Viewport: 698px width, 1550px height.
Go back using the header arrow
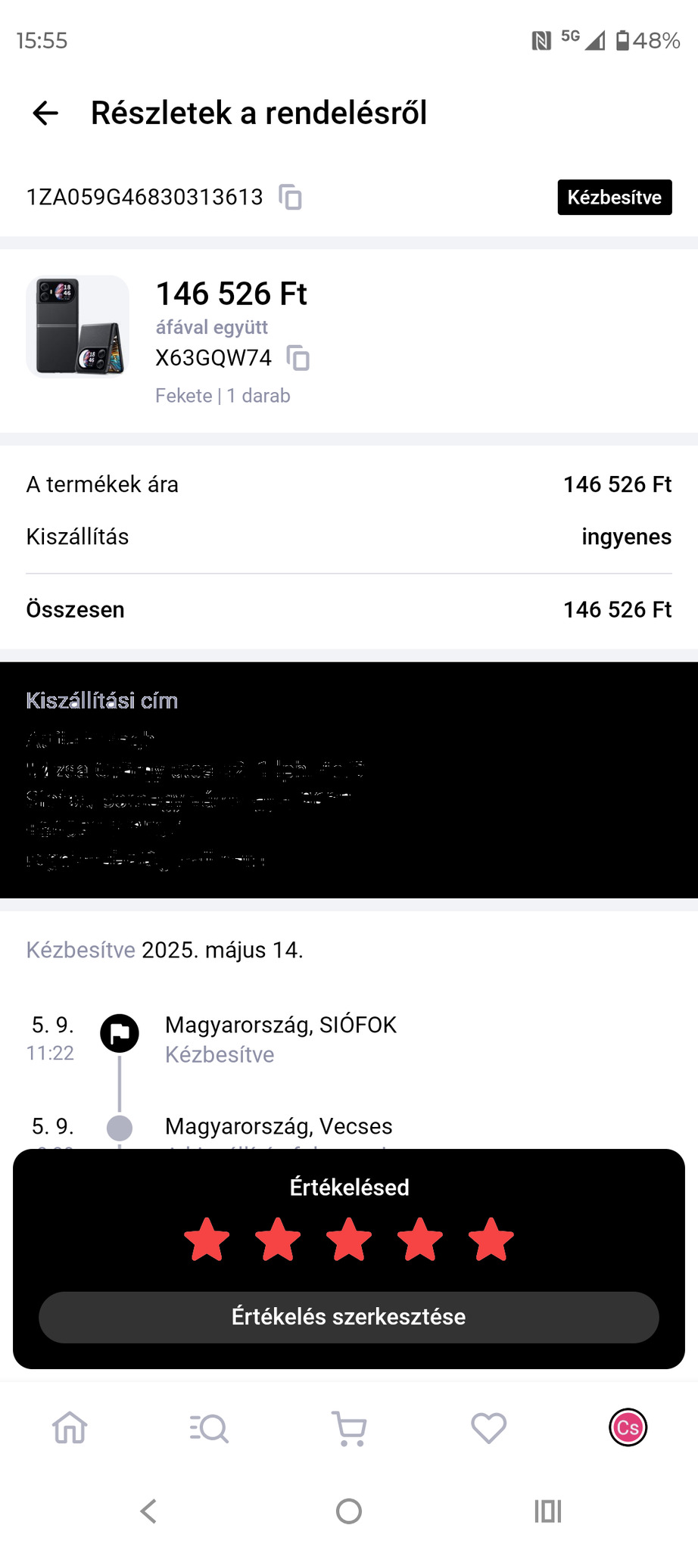point(45,114)
